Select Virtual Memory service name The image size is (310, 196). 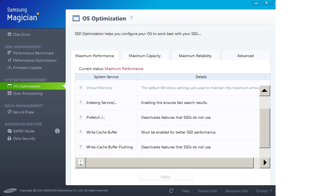tap(99, 88)
